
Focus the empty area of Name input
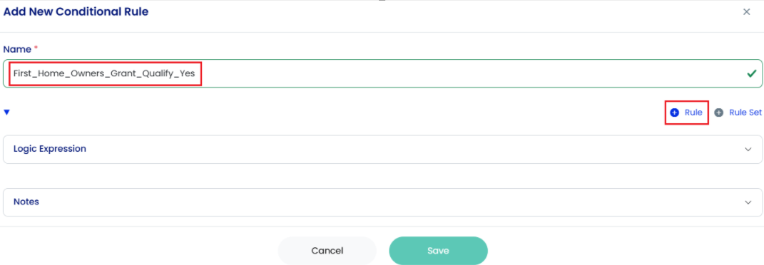tap(468, 73)
